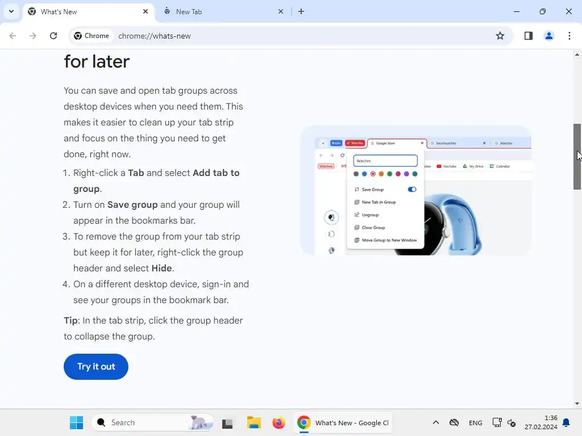Open Task View from taskbar
Screen dimensions: 582x436
(227, 423)
